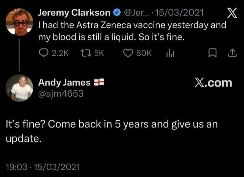Bookmark the Jeremy Clarkson tweet

[212, 53]
